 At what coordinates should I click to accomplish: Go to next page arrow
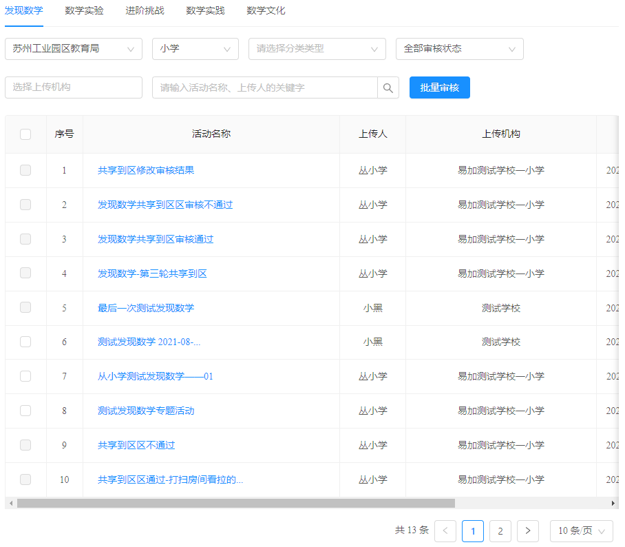coord(528,530)
